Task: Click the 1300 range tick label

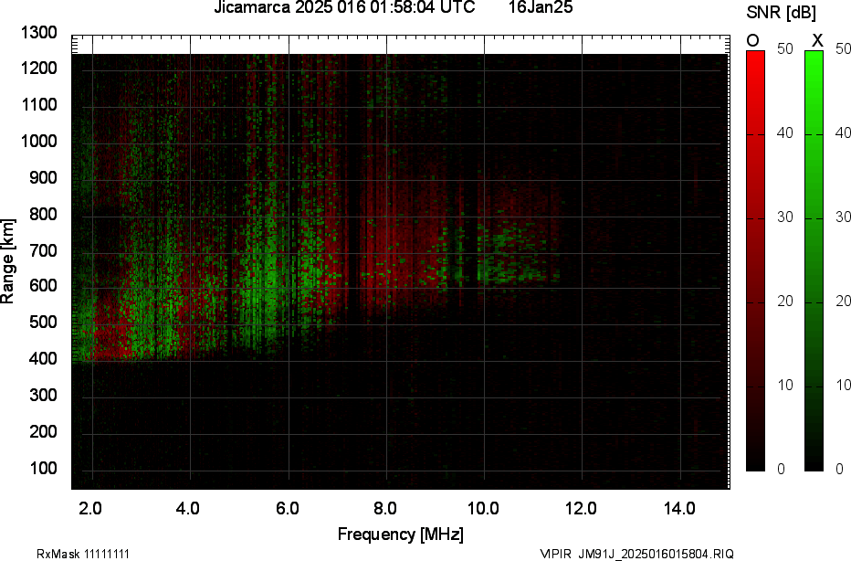Action: click(x=39, y=33)
